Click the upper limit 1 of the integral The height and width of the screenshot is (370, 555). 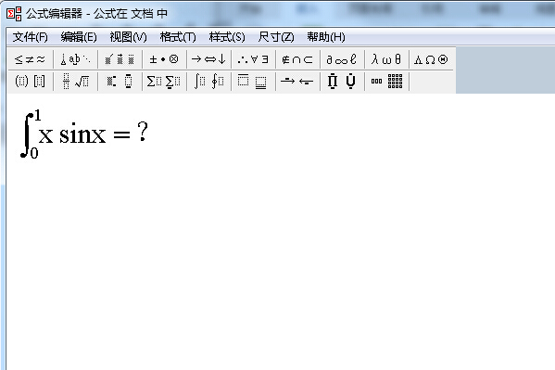[37, 115]
